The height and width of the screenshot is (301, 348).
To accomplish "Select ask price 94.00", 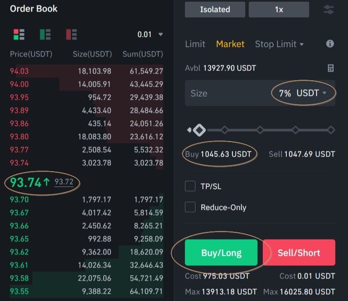I will click(x=19, y=84).
